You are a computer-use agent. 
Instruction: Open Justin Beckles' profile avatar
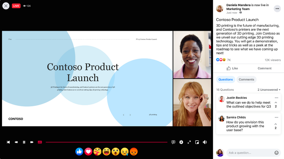coord(221,99)
